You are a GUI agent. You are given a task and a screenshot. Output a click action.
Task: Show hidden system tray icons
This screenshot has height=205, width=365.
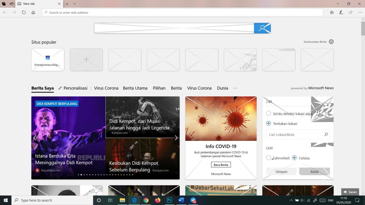coord(291,200)
